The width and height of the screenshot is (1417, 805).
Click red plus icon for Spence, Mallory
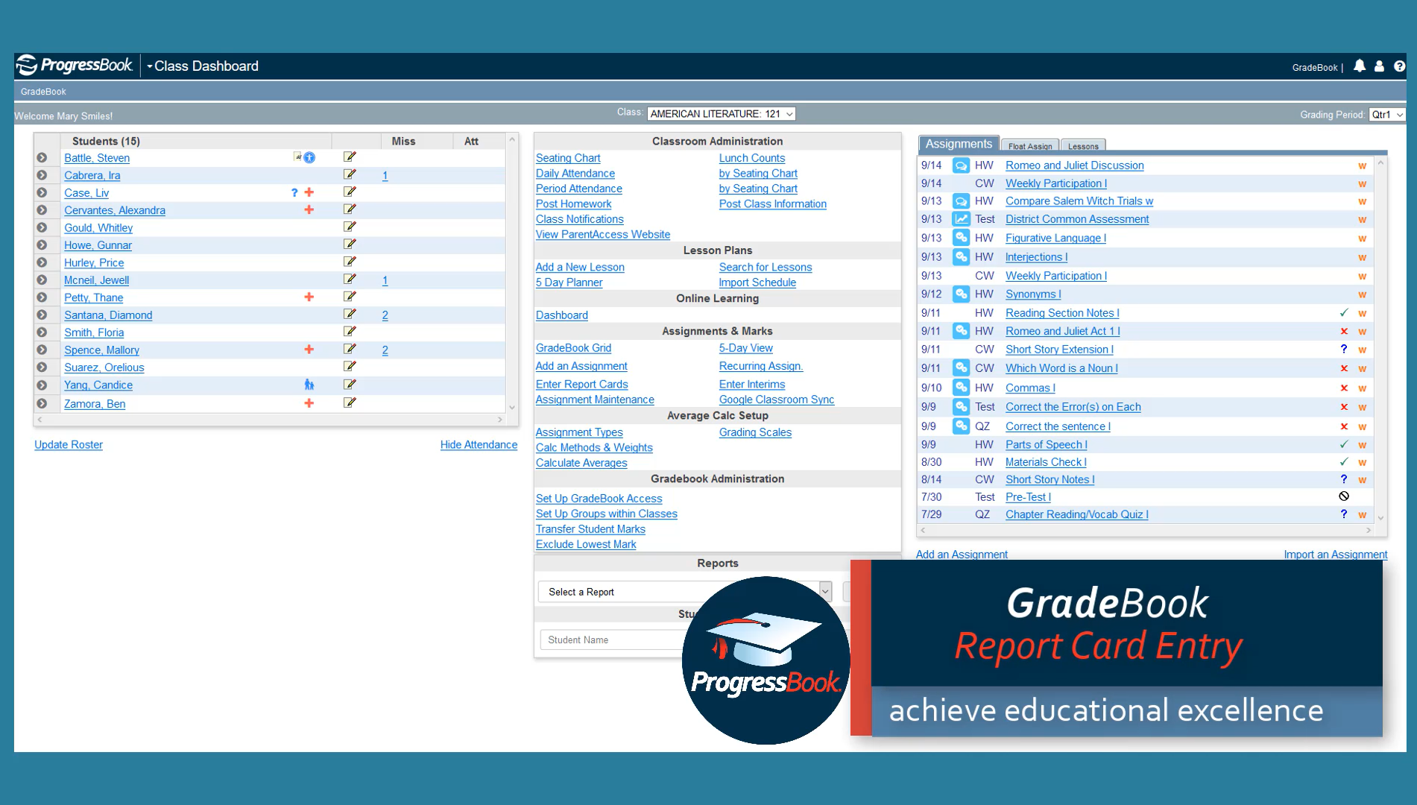309,350
